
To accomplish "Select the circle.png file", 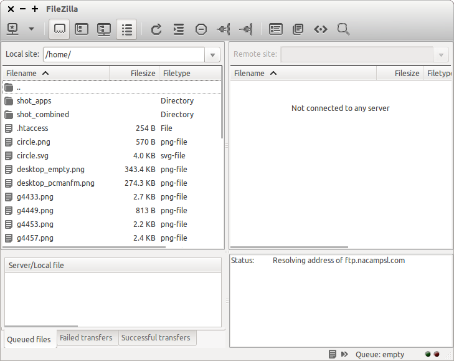I will coord(111,142).
